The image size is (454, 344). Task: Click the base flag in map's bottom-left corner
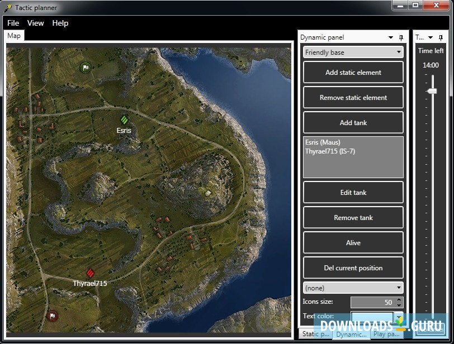point(52,316)
